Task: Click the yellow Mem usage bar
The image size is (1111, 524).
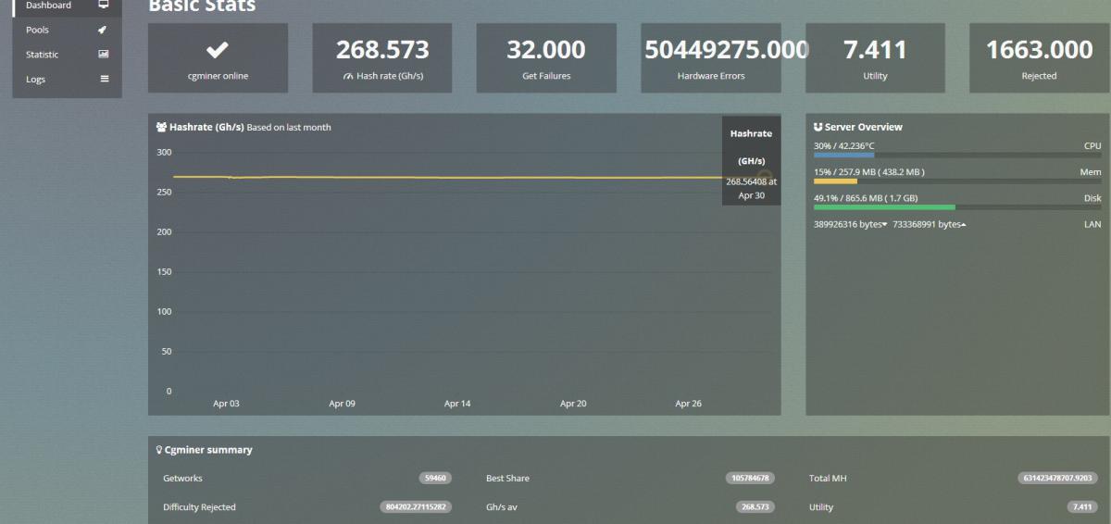Action: (x=835, y=181)
